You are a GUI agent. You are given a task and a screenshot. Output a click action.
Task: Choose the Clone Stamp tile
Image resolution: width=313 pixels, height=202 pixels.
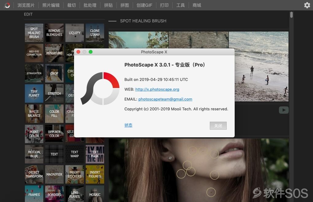(x=95, y=33)
